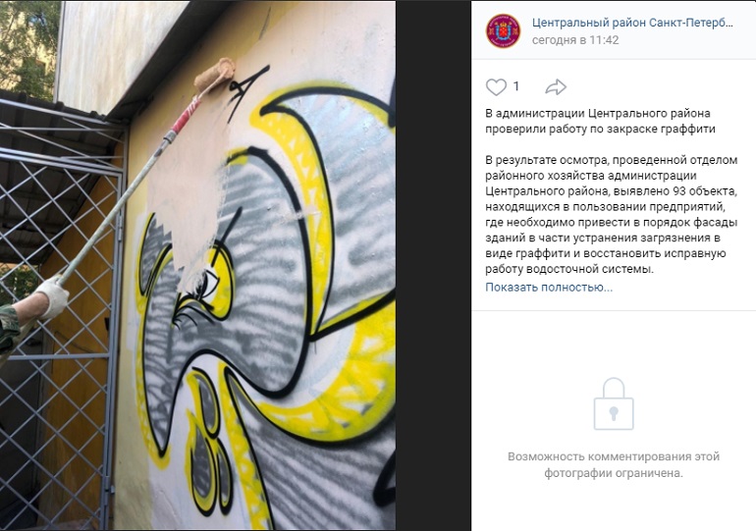
Task: Click the red section of roller handle
Action: 186,113
